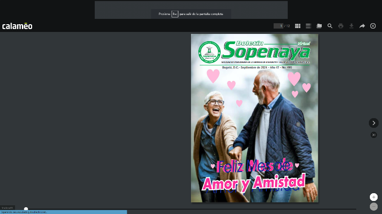
Task: Open the page thumbnails grid view
Action: coord(298,26)
